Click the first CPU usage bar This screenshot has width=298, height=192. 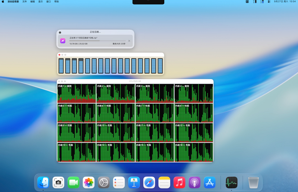(61, 66)
